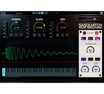
Task: Toggle the red lock in top bar
Action: click(57, 13)
